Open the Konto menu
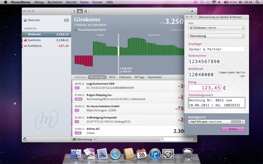 (x=84, y=2)
